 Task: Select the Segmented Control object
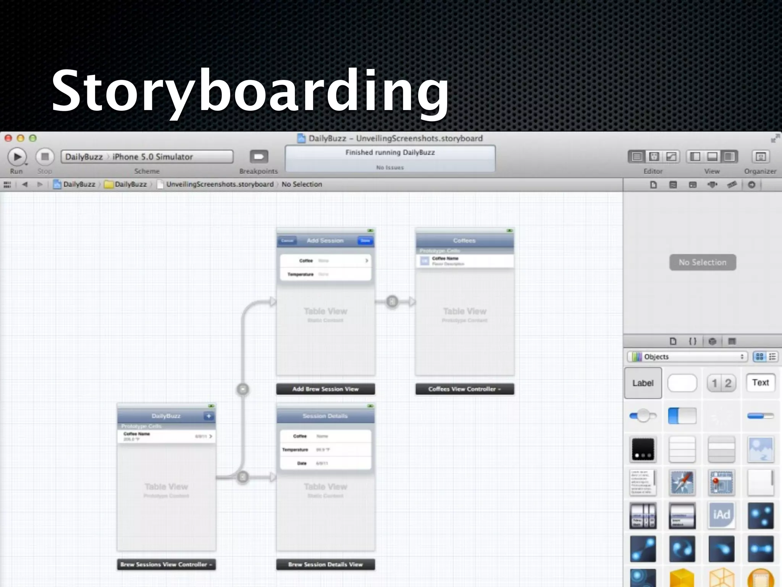pyautogui.click(x=721, y=383)
